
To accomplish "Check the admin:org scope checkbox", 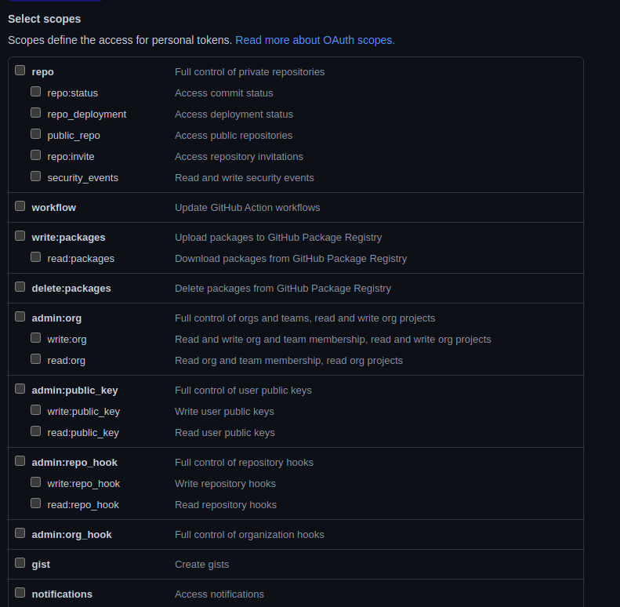I will coord(20,317).
